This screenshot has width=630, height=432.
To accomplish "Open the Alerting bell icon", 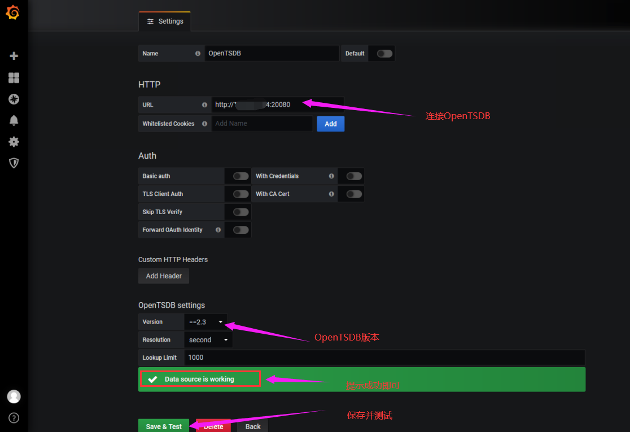I will point(14,120).
